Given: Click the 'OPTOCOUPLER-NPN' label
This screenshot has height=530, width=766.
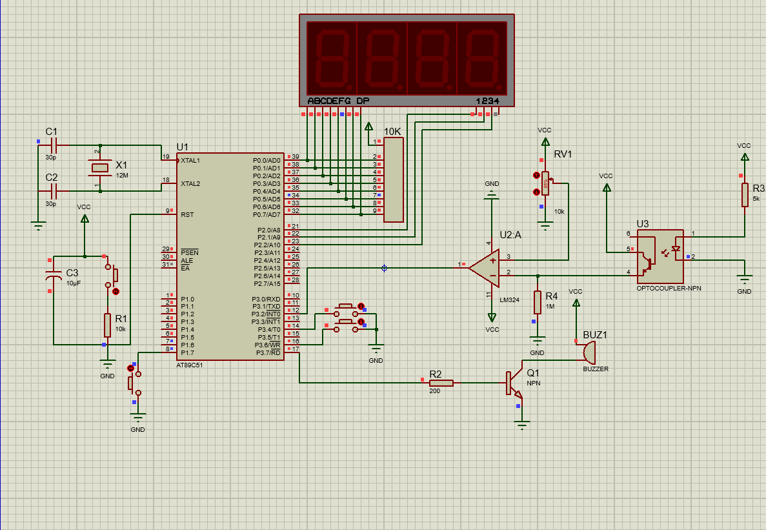Looking at the screenshot, I should (x=669, y=288).
